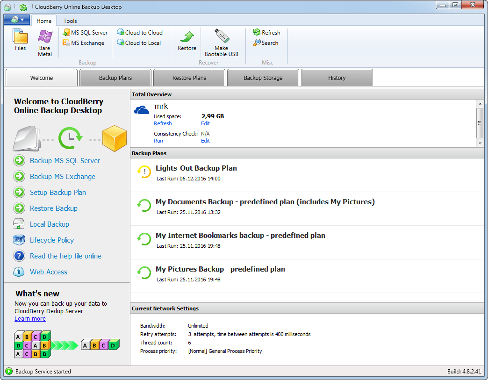
Task: Click green arrow icon beside Backup MS Exchange
Action: (19, 177)
